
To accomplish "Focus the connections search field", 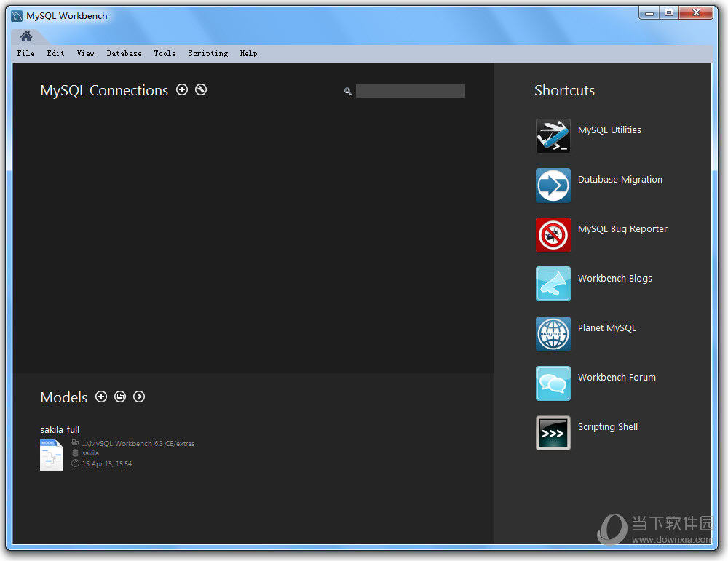I will point(411,91).
